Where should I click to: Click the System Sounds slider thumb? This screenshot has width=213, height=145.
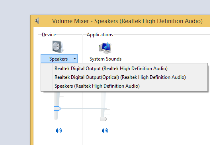point(104,119)
